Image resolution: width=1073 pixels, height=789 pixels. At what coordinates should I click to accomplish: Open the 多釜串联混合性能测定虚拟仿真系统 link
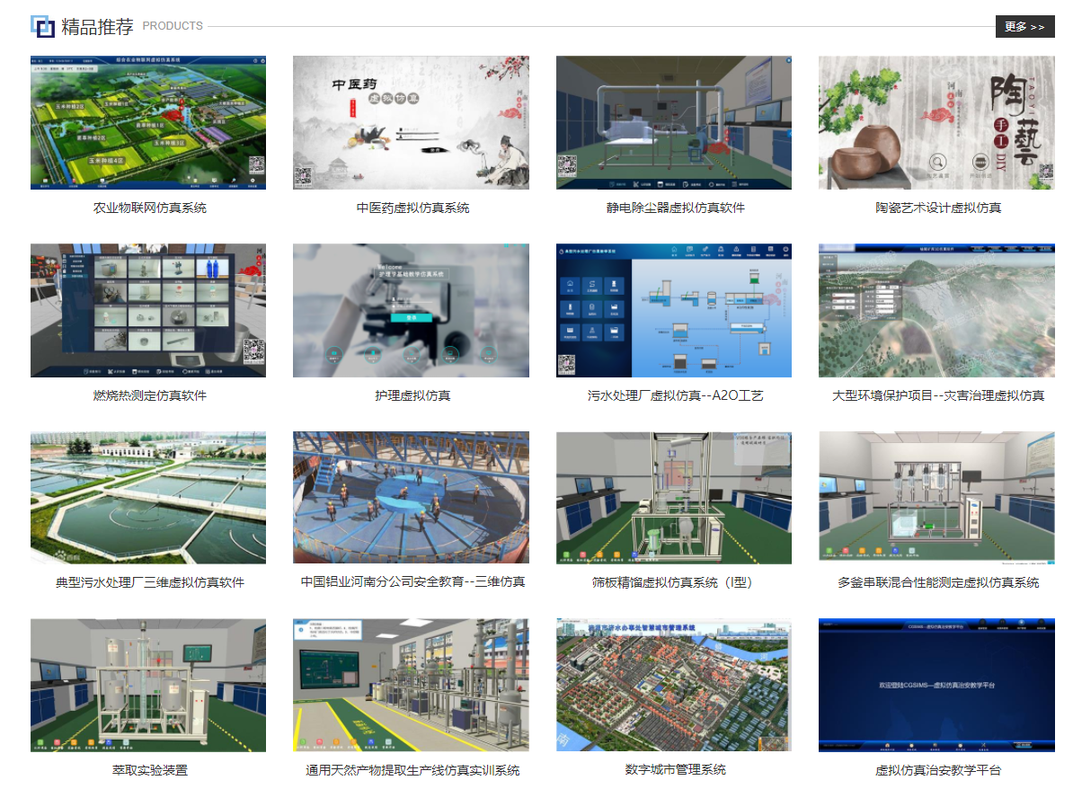click(938, 583)
